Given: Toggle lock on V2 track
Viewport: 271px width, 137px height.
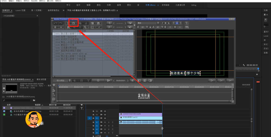Looking at the screenshot, I should coord(93,115).
